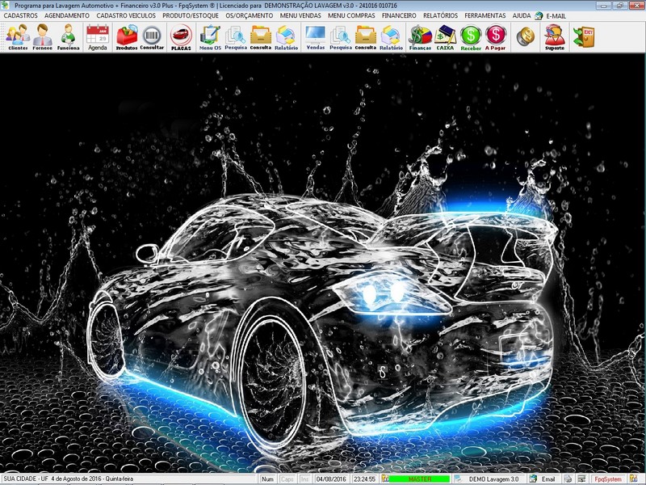This screenshot has width=646, height=485.
Task: Open Relatório icon left of Vendas
Action: (x=287, y=37)
